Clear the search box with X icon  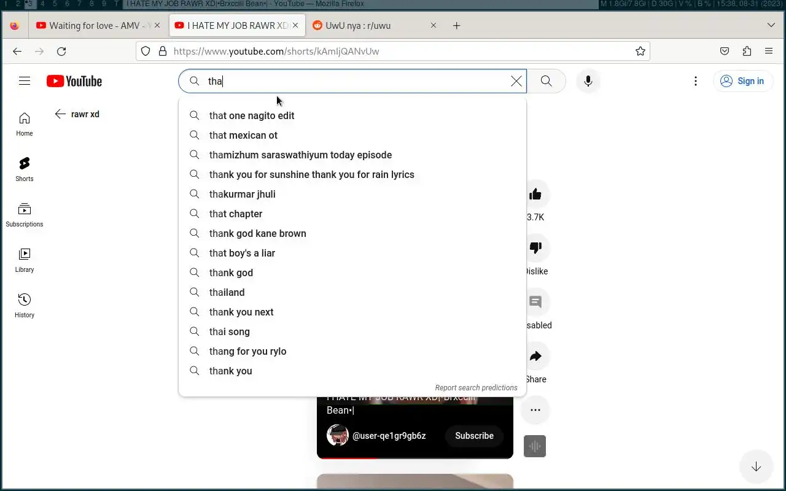(x=516, y=81)
